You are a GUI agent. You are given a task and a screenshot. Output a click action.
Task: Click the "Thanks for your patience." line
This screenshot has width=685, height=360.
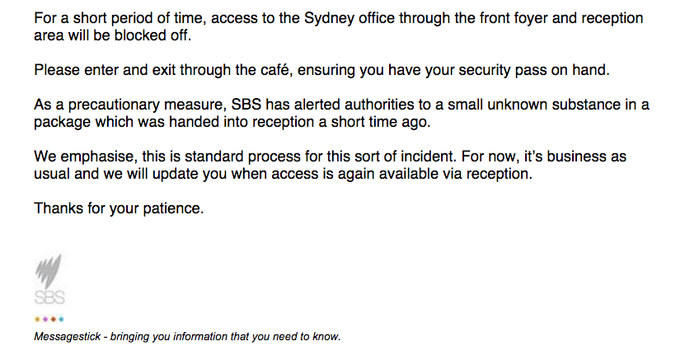point(119,208)
